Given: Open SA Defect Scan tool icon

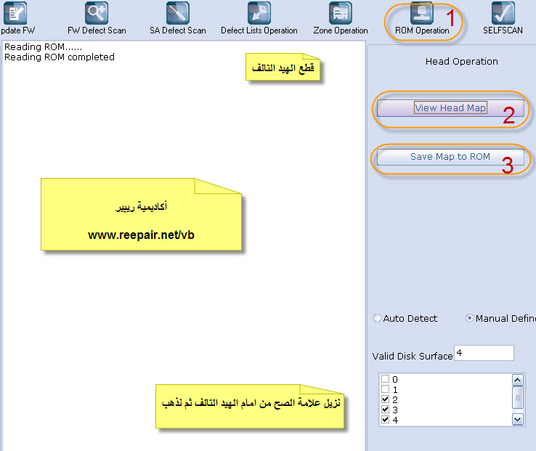Looking at the screenshot, I should point(177,13).
